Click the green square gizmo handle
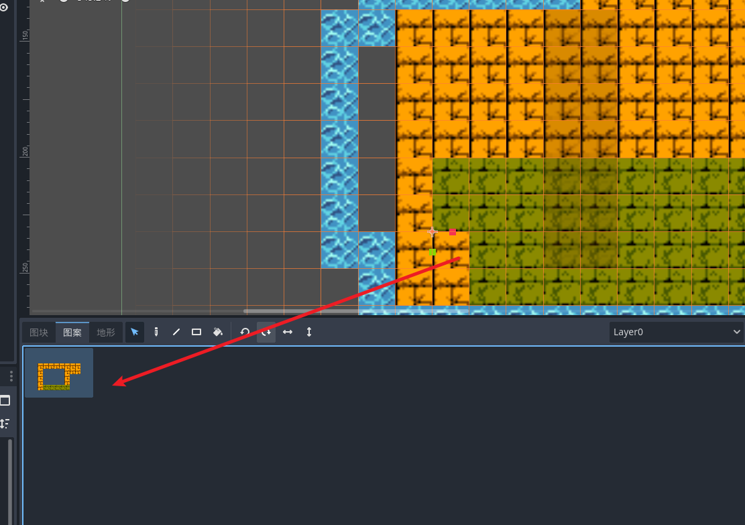This screenshot has height=525, width=745. click(433, 252)
